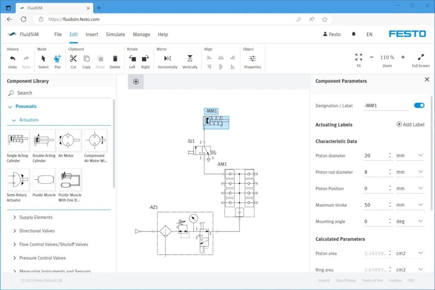Fit the circuit to the view
This screenshot has width=435, height=290.
click(x=359, y=57)
